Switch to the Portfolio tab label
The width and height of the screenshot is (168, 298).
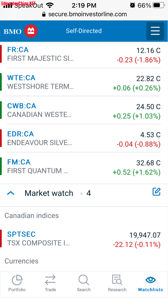click(17, 290)
